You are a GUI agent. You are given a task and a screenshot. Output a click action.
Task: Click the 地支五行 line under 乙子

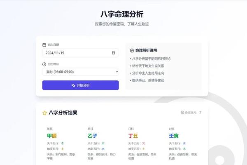96,149
